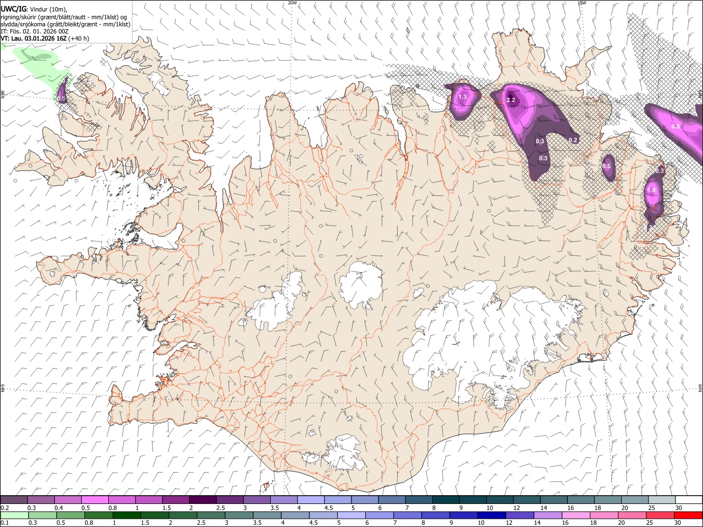703x527 pixels.
Task: Select the 'rigning/skúrir' legend description line
Action: [64, 17]
